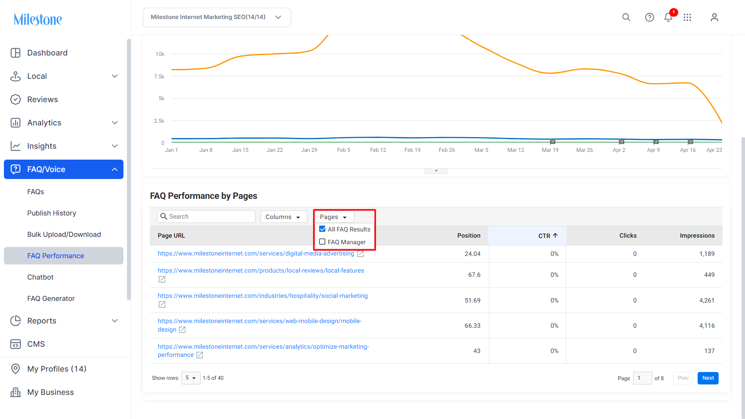Click the Reports sidebar icon
Viewport: 745px width, 419px height.
[16, 321]
